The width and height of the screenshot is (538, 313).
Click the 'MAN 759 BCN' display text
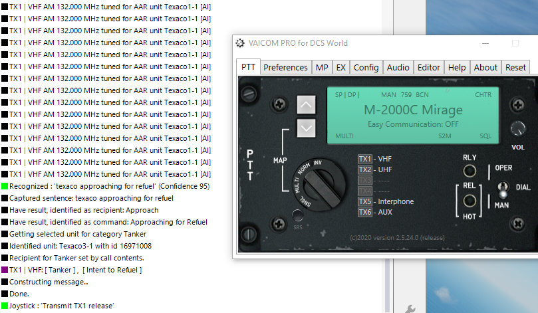(405, 94)
